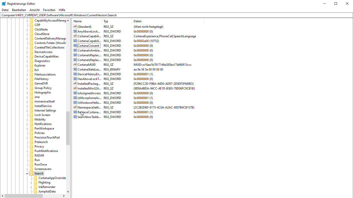Click the Policies folder icon
Viewport: 353px width, 198px height.
click(31, 133)
